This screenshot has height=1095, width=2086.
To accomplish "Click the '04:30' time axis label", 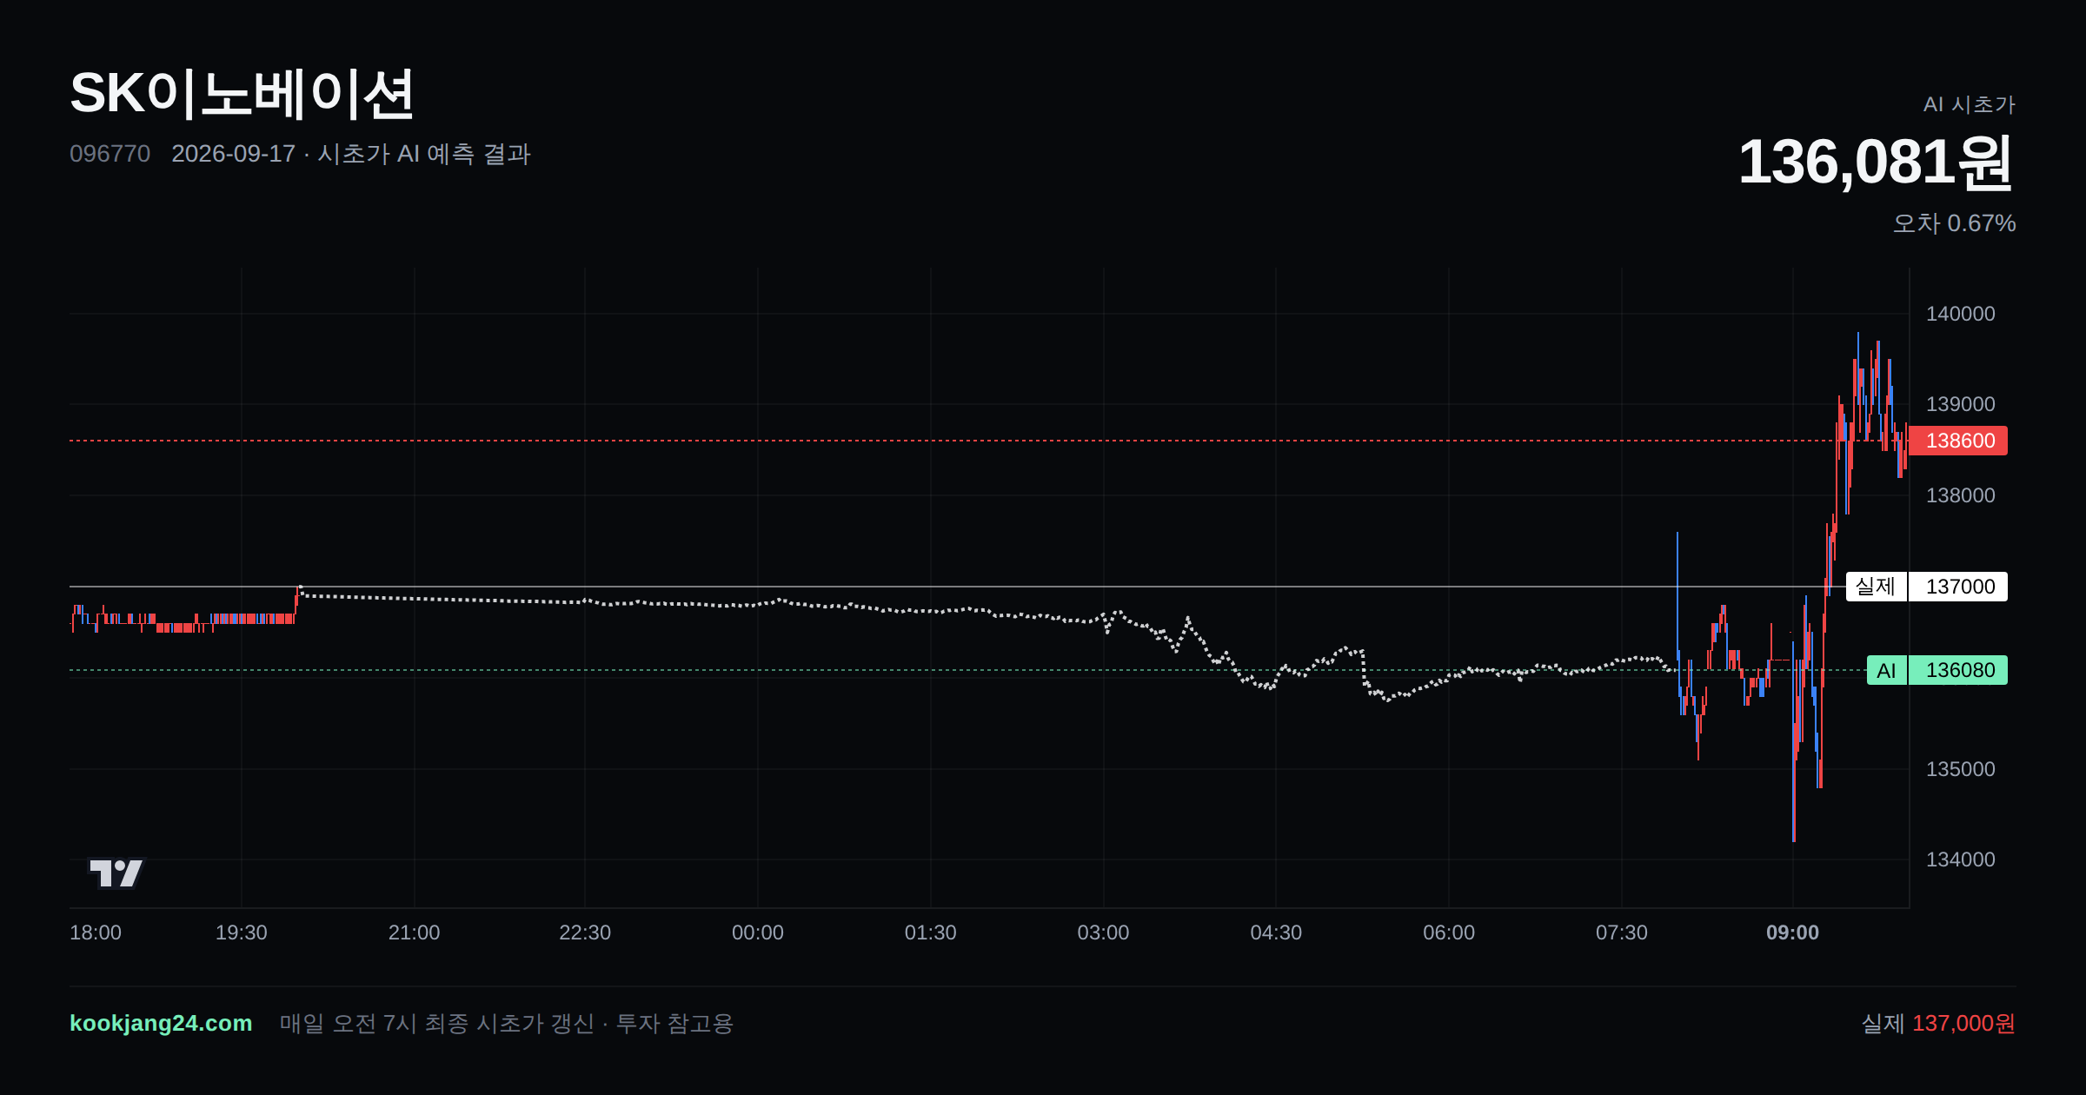I will click(1276, 932).
